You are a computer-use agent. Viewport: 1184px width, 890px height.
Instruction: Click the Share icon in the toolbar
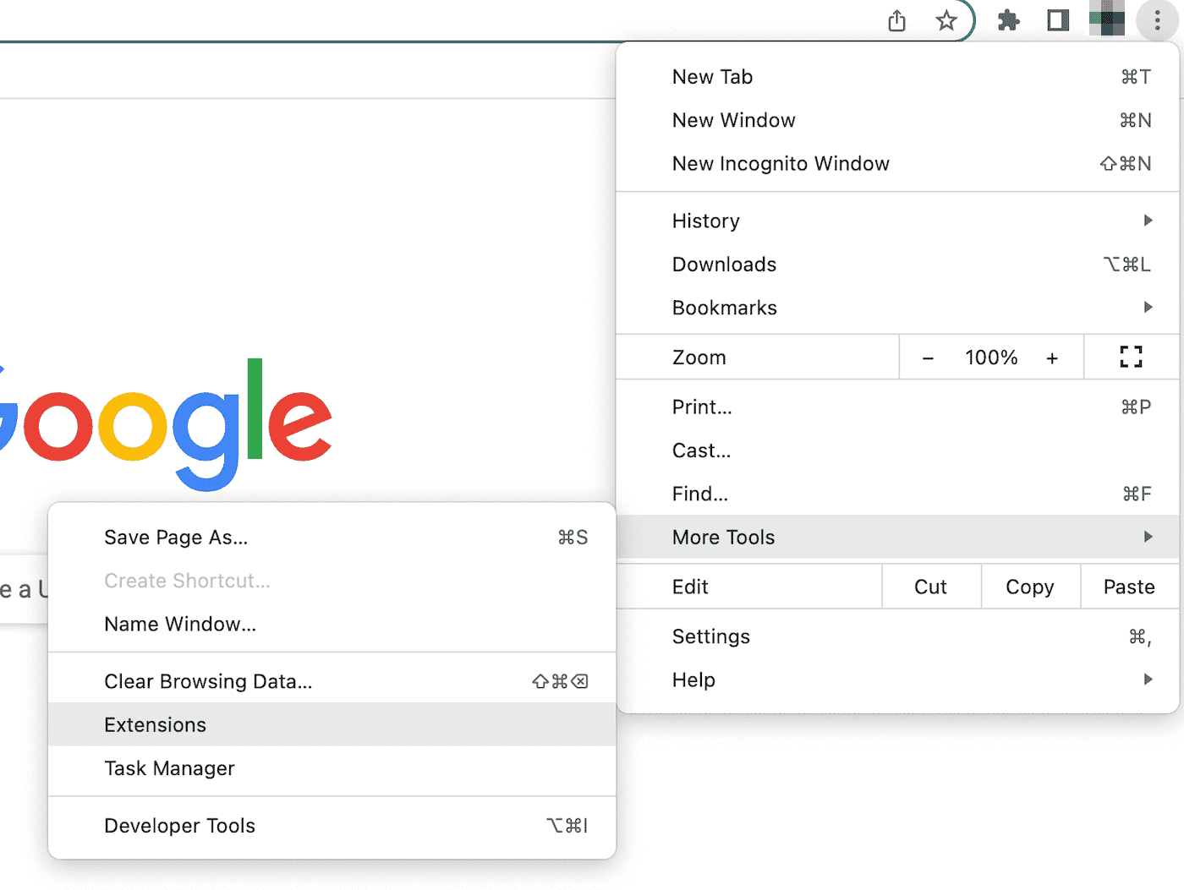pos(896,21)
